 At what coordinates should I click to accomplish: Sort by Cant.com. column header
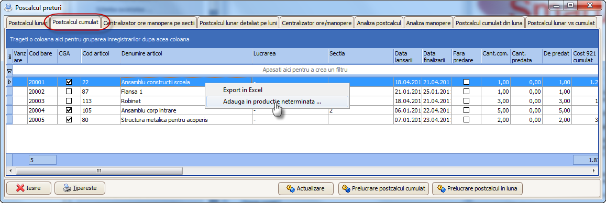(x=496, y=56)
